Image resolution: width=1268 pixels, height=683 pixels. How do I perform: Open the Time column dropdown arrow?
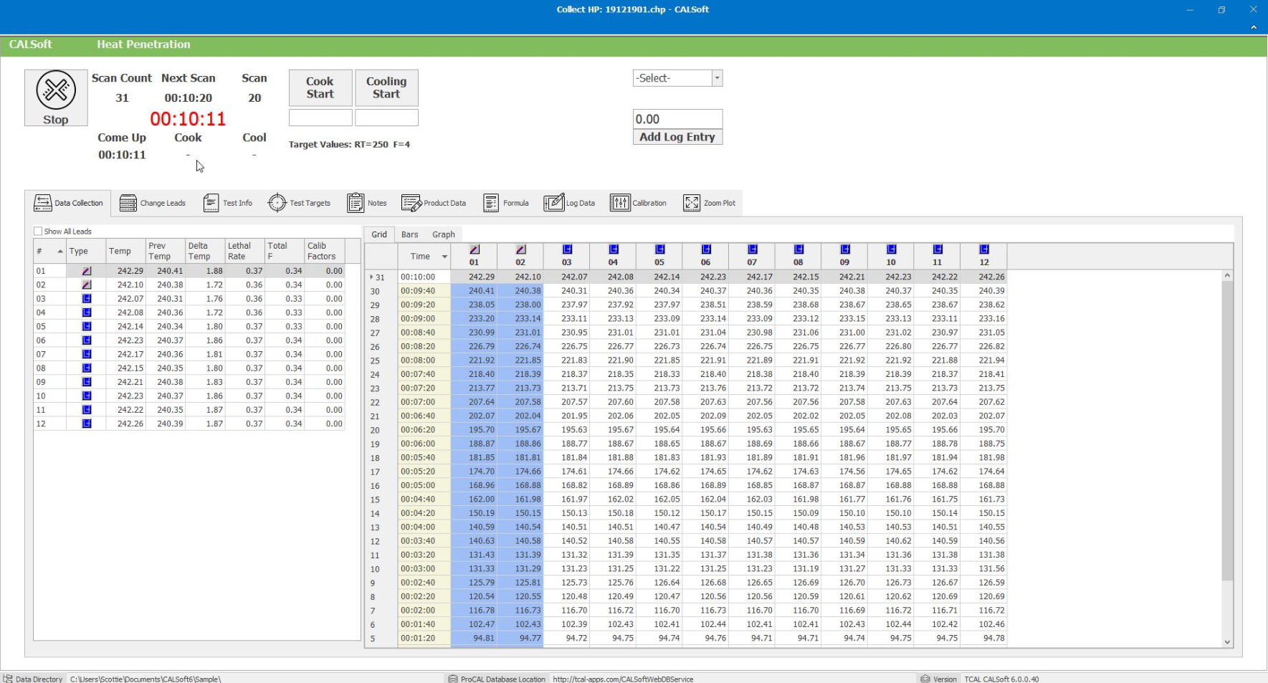click(x=444, y=257)
